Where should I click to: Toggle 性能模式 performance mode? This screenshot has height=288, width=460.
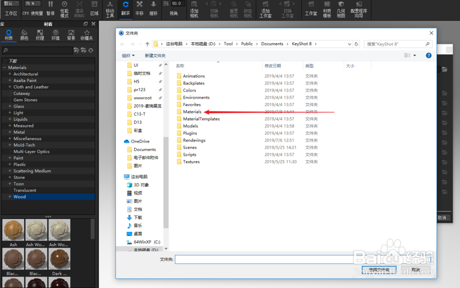64,9
